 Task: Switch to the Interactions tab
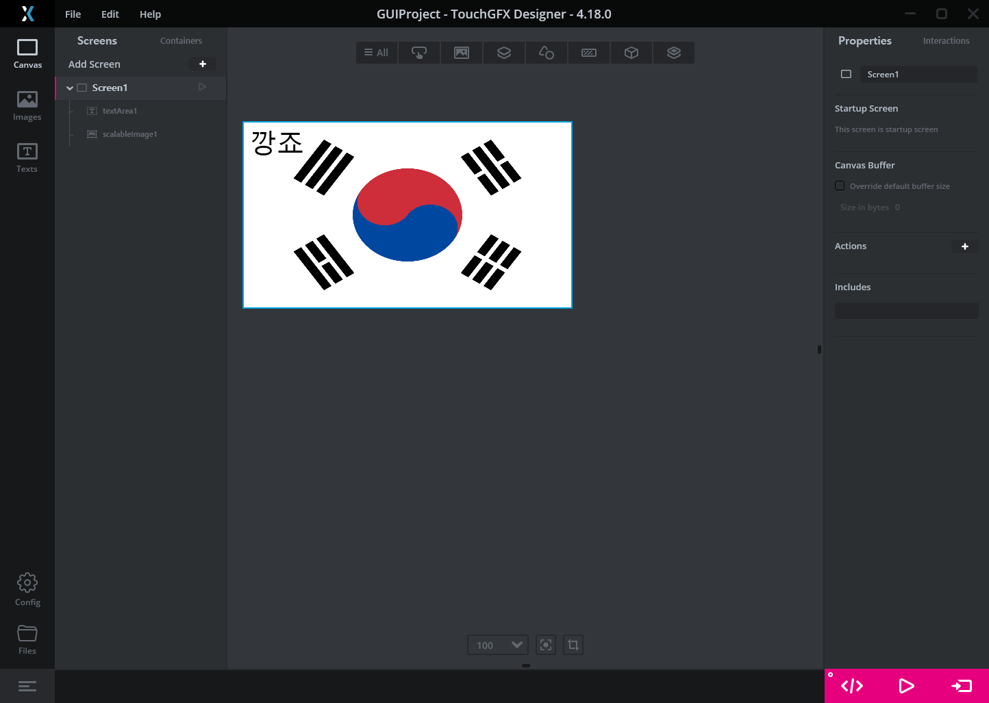coord(946,40)
